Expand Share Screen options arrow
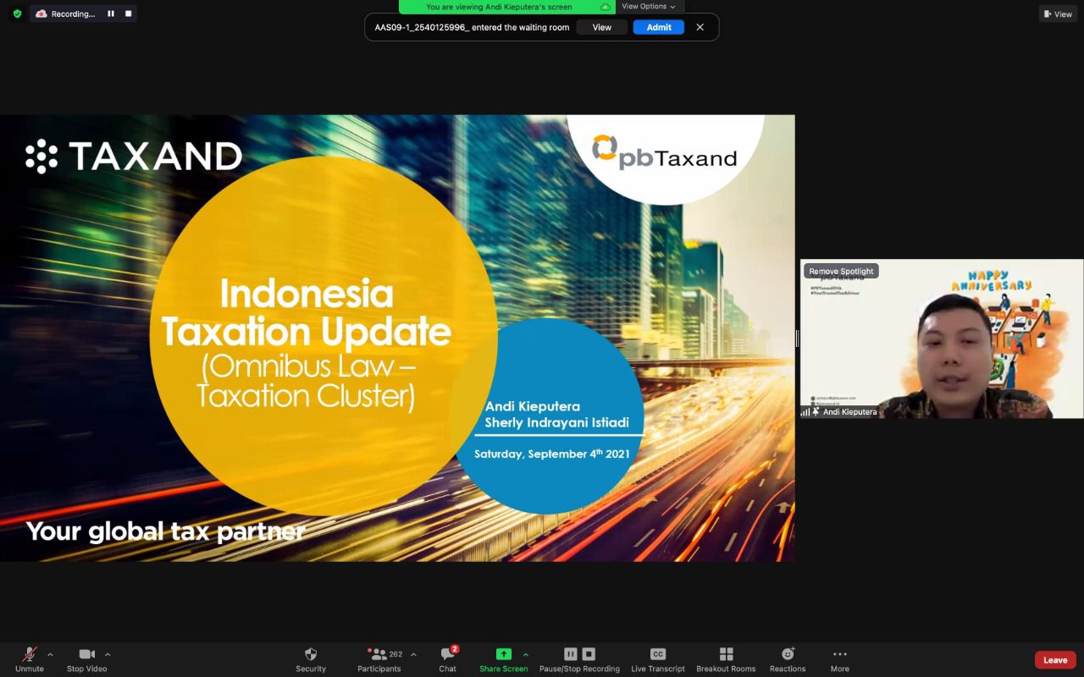1084x677 pixels. [526, 654]
